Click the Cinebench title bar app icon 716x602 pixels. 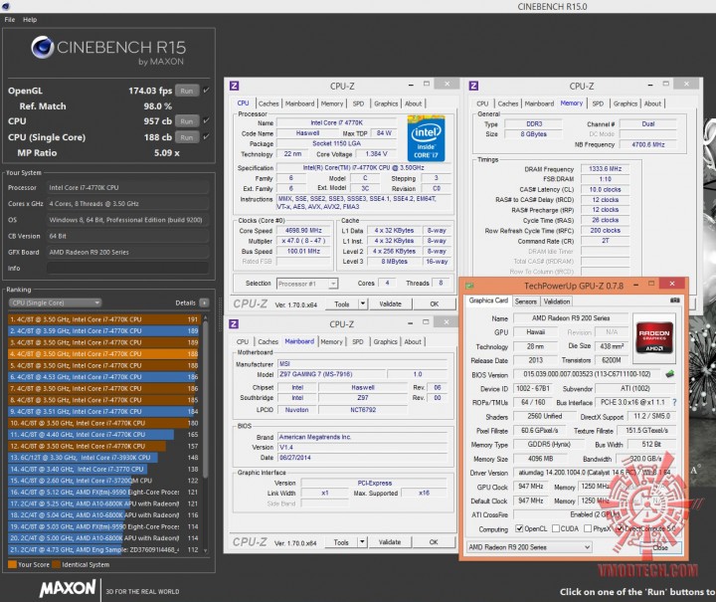6,6
